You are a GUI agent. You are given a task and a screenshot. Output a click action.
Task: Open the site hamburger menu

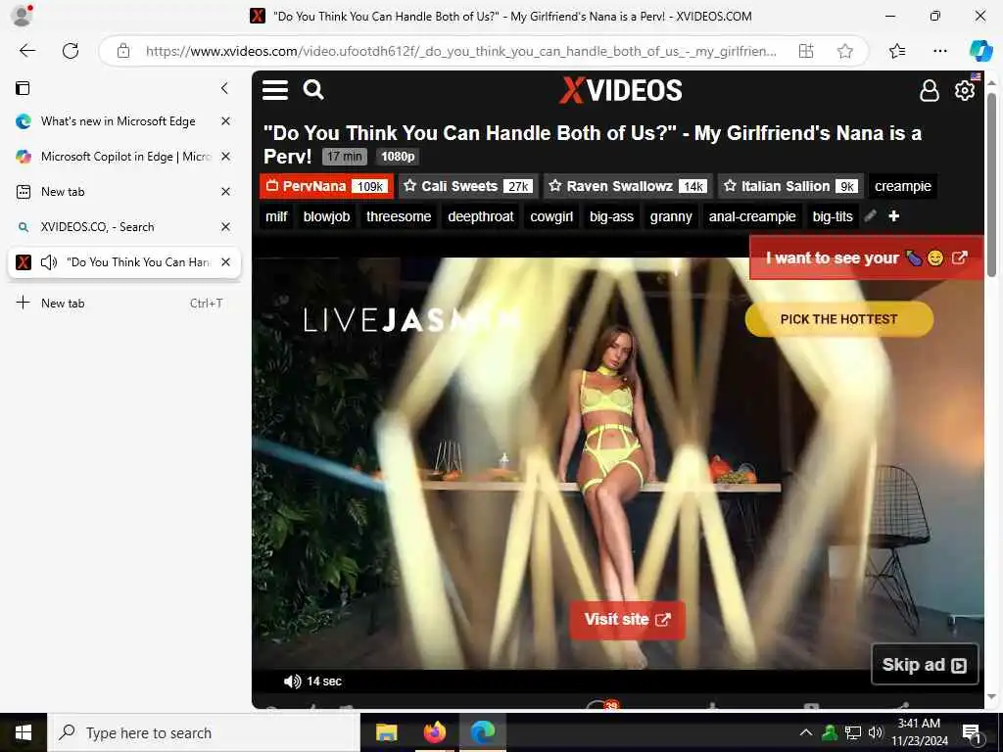[x=275, y=90]
